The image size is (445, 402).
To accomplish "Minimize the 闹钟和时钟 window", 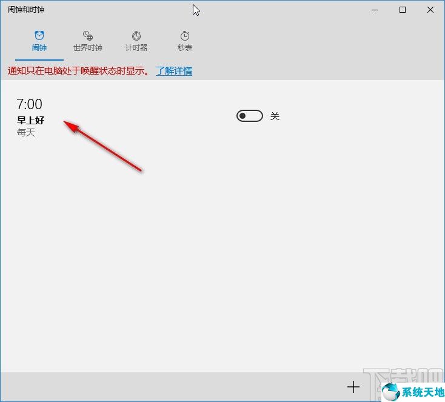I will [x=375, y=10].
